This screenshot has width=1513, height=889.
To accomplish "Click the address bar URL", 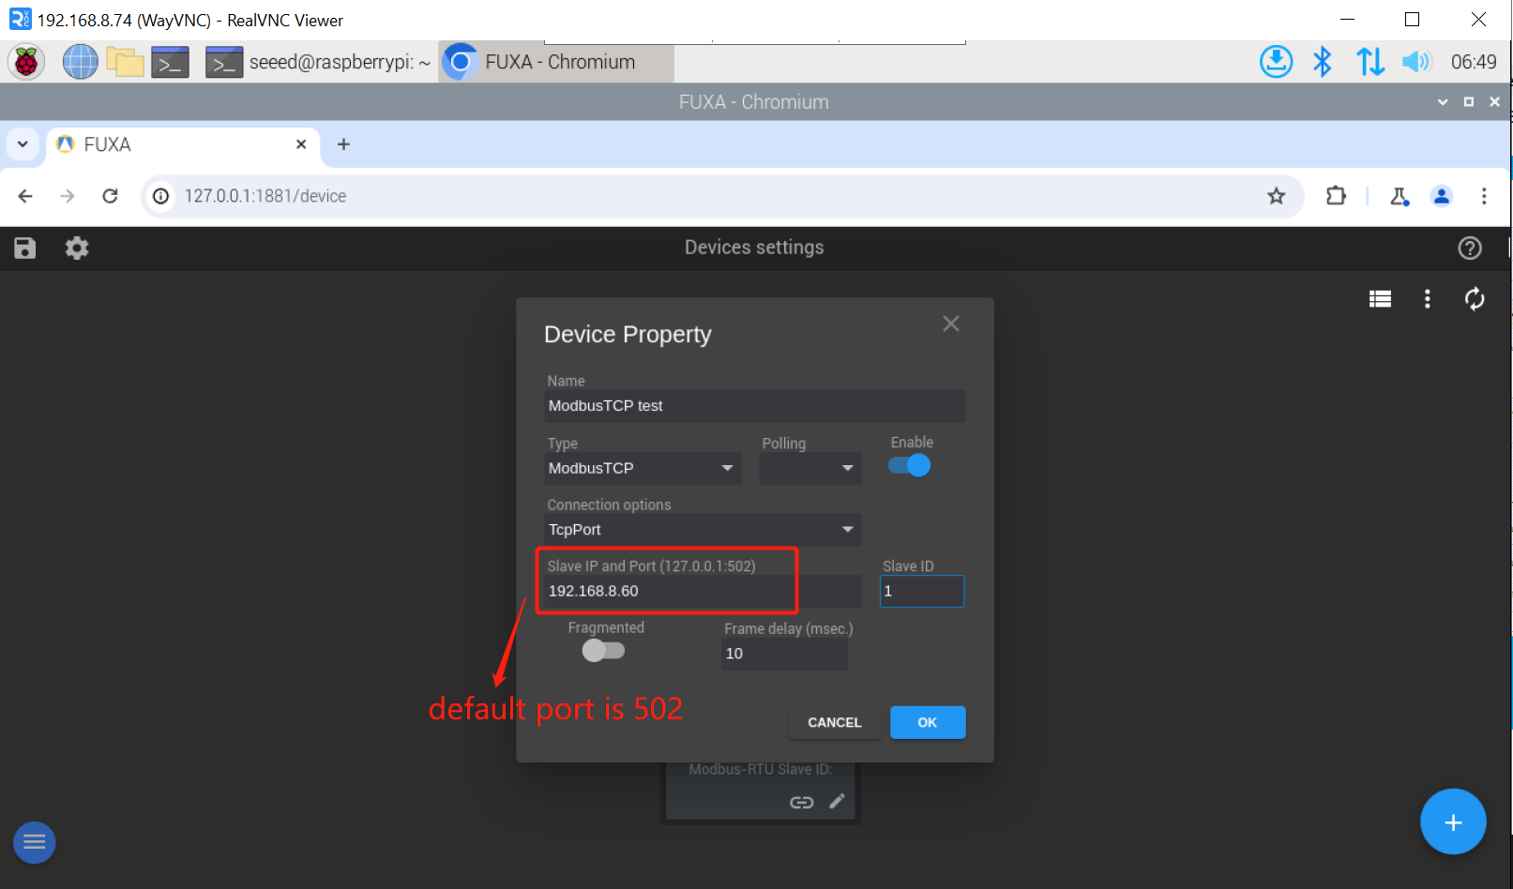I will pyautogui.click(x=265, y=196).
